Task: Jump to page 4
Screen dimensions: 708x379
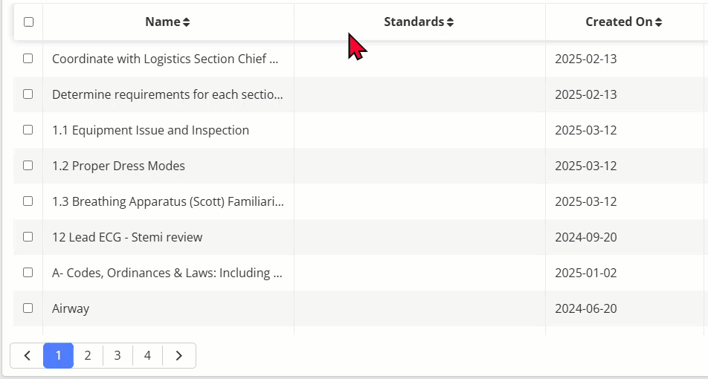Action: click(x=147, y=355)
